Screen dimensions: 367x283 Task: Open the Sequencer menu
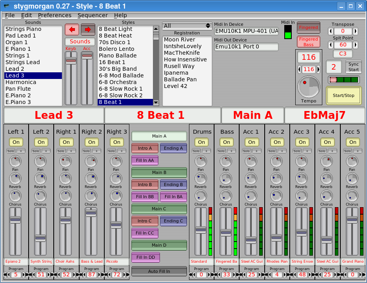(93, 15)
